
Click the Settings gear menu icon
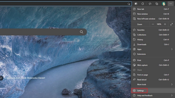(134, 91)
